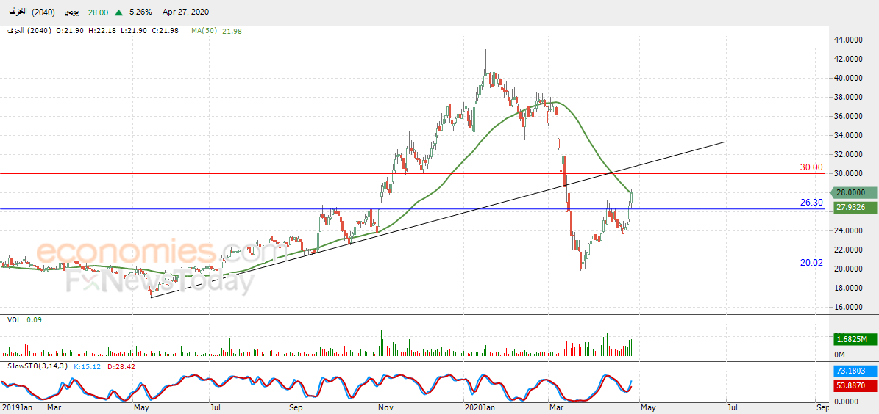Select the red 30.00 resistance level label
The width and height of the screenshot is (879, 414).
pyautogui.click(x=811, y=167)
